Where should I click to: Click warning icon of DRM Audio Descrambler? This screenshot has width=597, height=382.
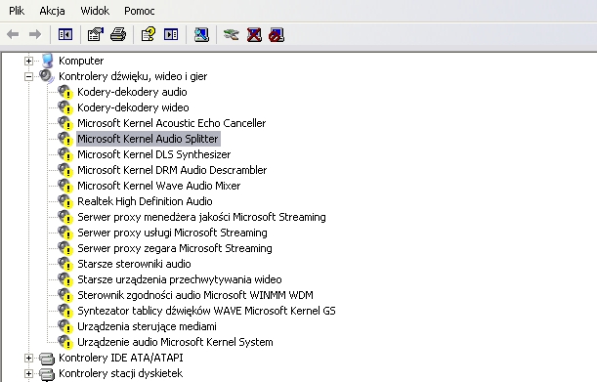pyautogui.click(x=65, y=170)
